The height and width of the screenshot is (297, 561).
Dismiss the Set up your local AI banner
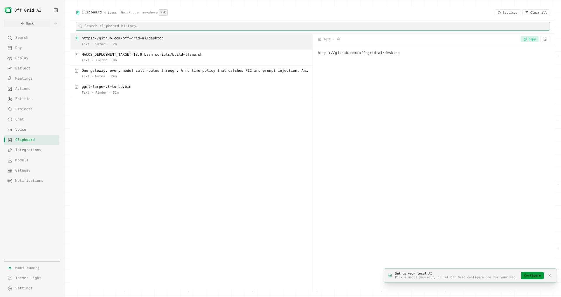[x=550, y=275]
